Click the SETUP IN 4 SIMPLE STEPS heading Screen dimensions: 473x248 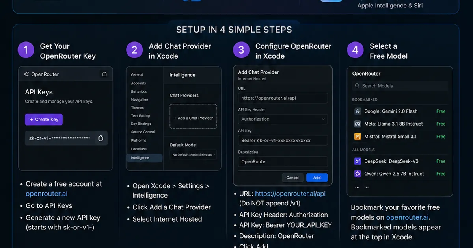tap(234, 30)
